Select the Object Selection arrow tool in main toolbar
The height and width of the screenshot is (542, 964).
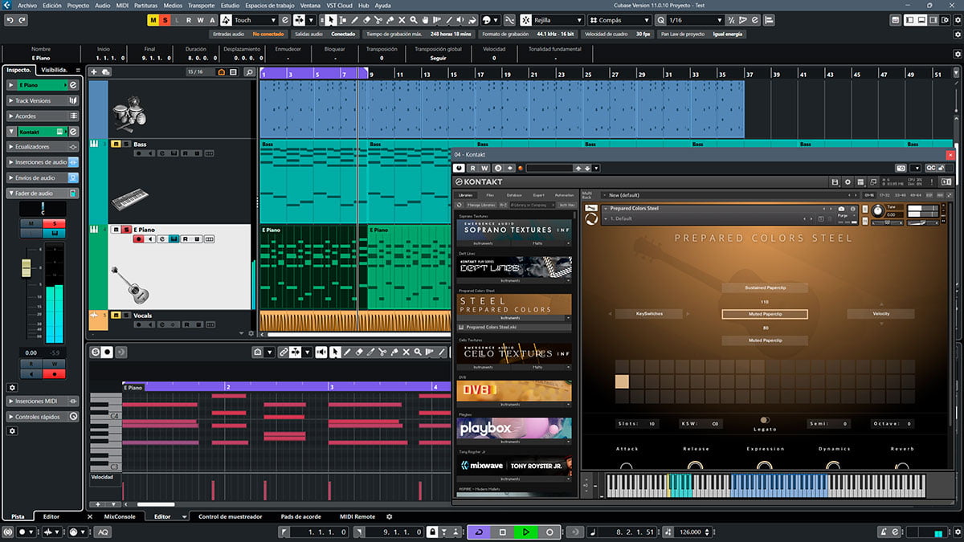[x=333, y=19]
